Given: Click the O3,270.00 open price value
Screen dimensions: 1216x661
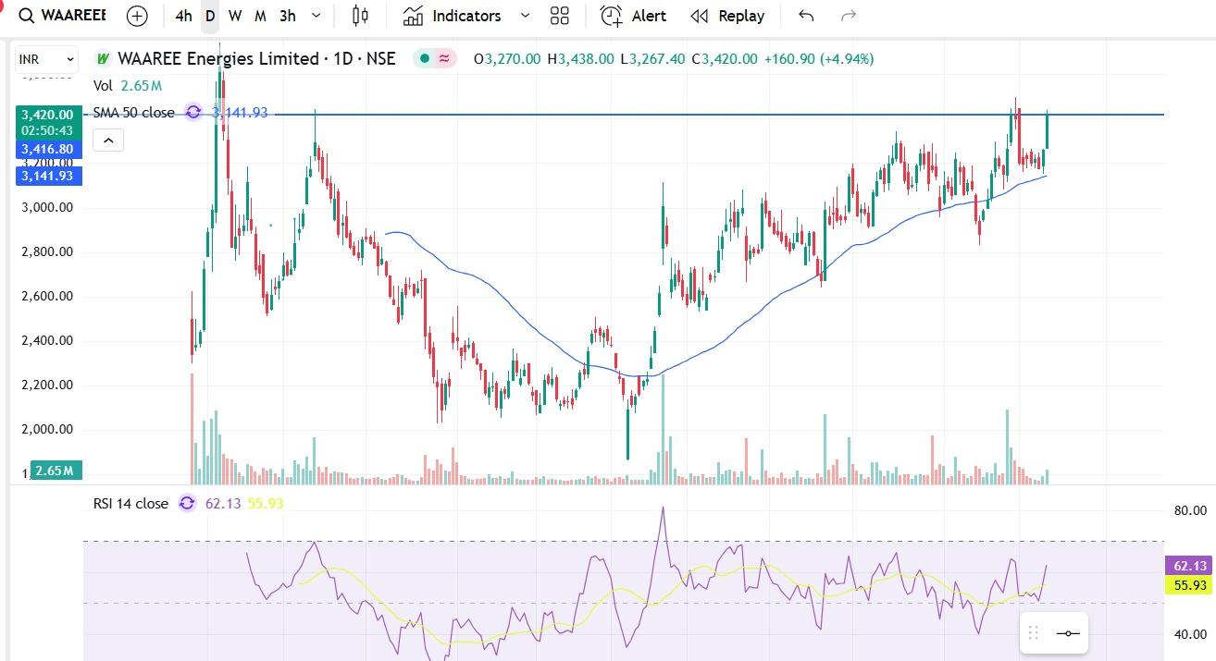Looking at the screenshot, I should pyautogui.click(x=507, y=58).
